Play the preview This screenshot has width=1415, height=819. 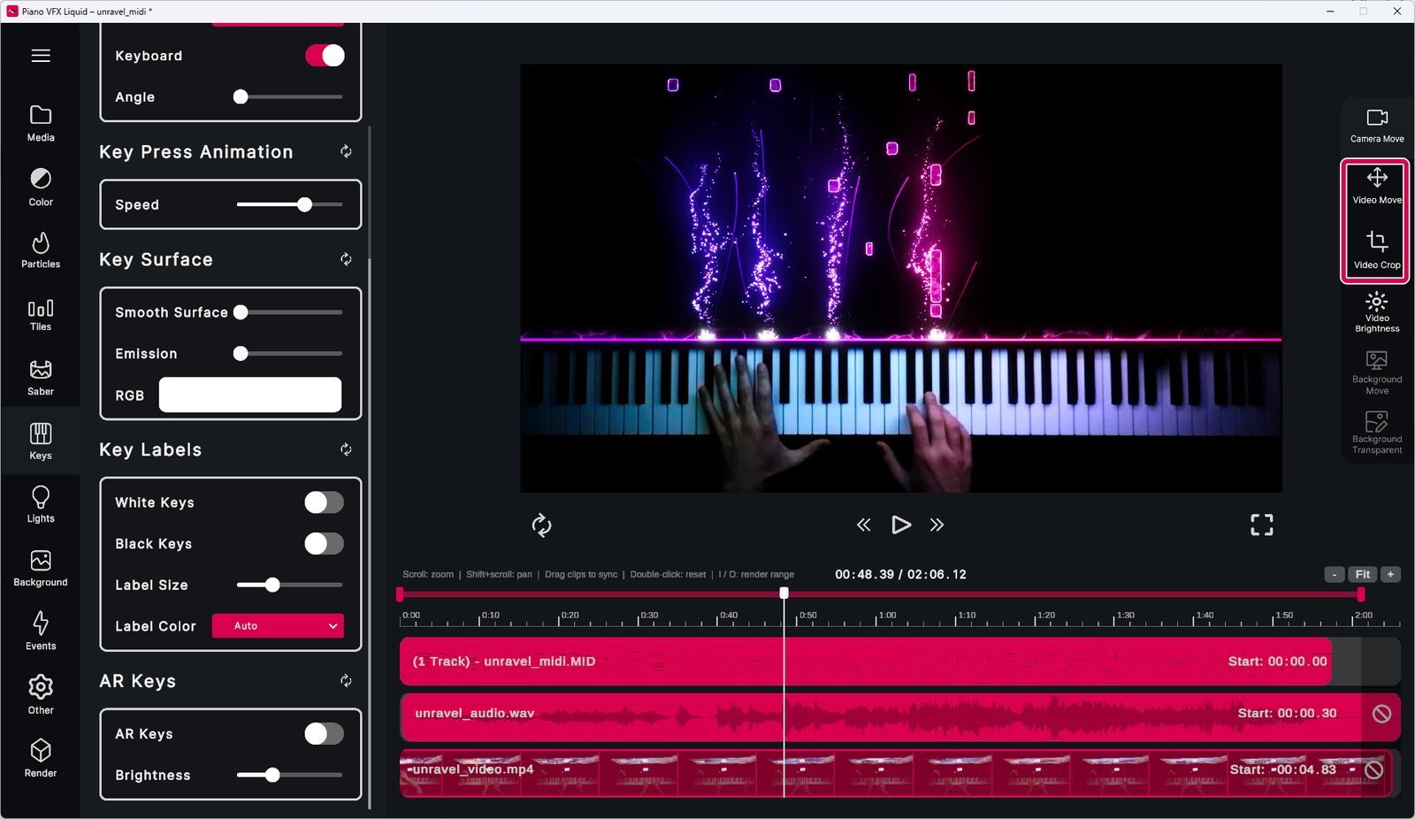(x=900, y=525)
